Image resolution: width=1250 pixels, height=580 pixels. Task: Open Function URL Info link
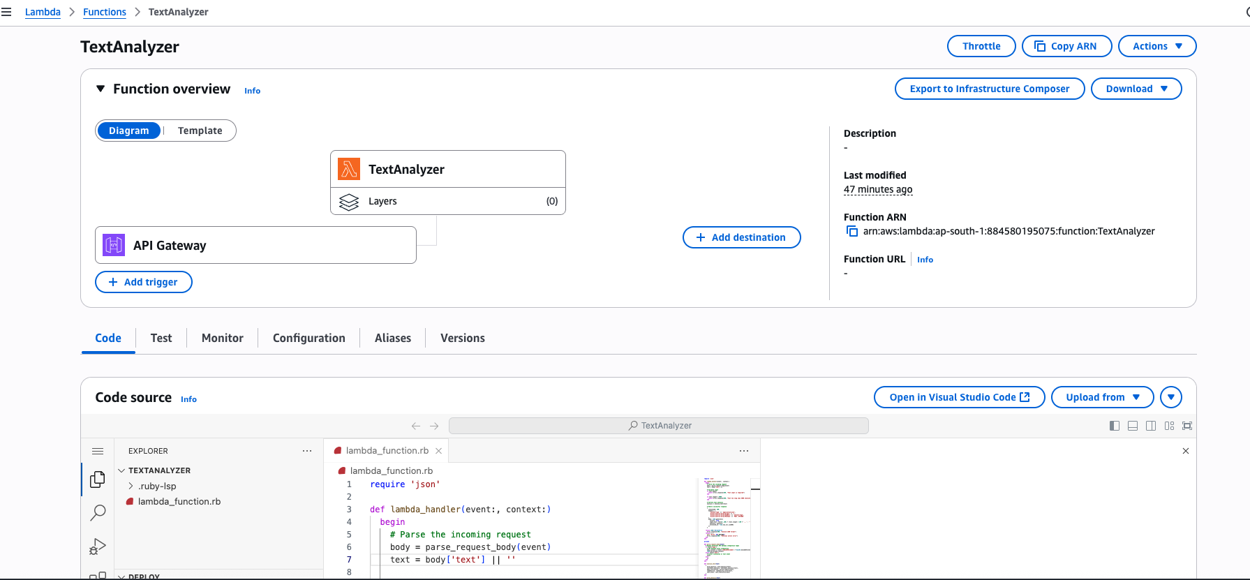tap(925, 260)
